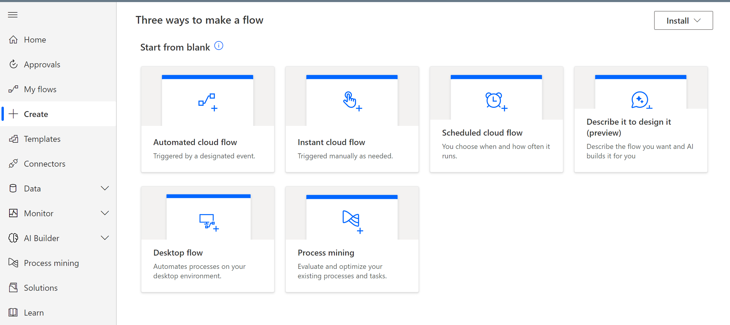Expand the AI Builder section chevron
The image size is (730, 325).
tap(105, 238)
